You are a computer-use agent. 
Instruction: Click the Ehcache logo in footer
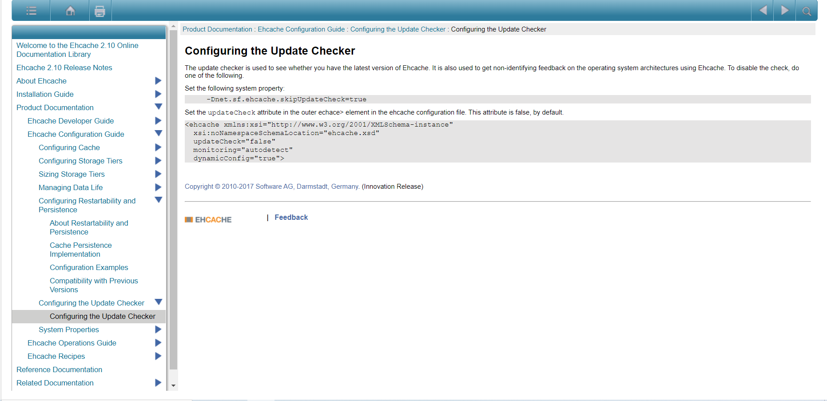pyautogui.click(x=208, y=219)
